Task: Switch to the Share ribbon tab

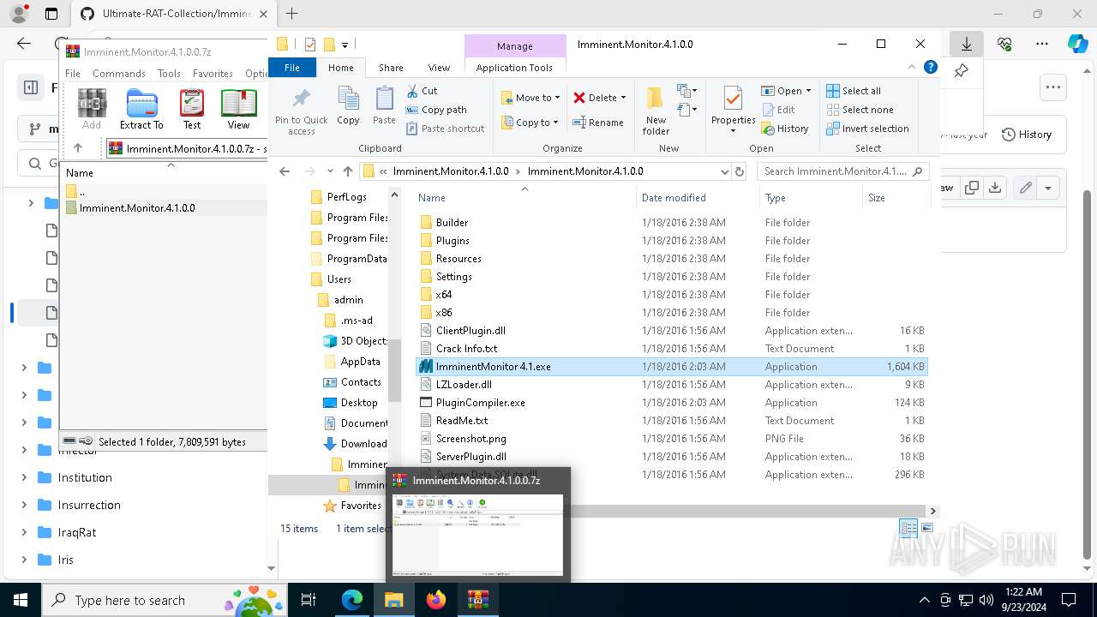Action: (x=391, y=68)
